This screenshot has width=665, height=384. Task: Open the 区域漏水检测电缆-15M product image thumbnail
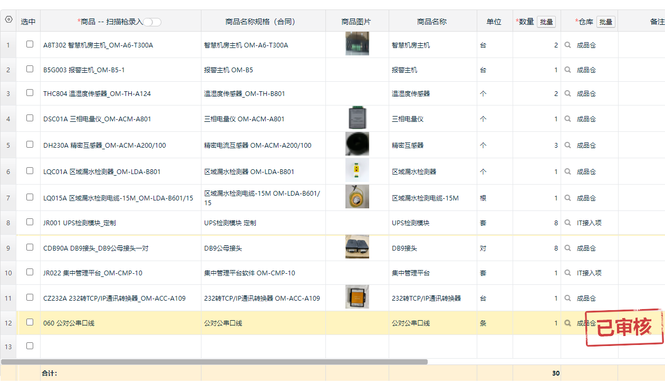tap(357, 196)
